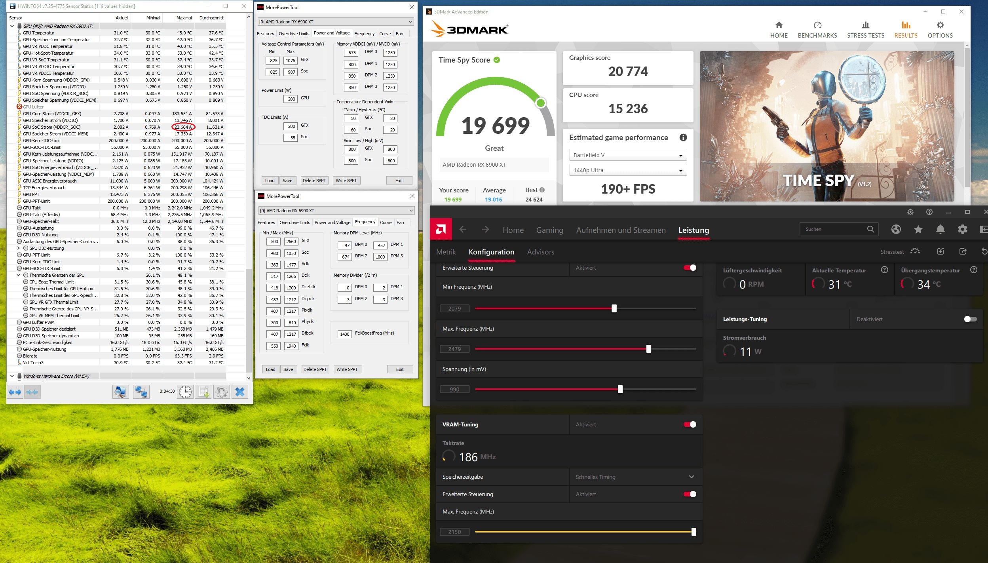Viewport: 988px width, 563px height.
Task: Switch to Curve tab in upper MorePowerTool
Action: 385,34
